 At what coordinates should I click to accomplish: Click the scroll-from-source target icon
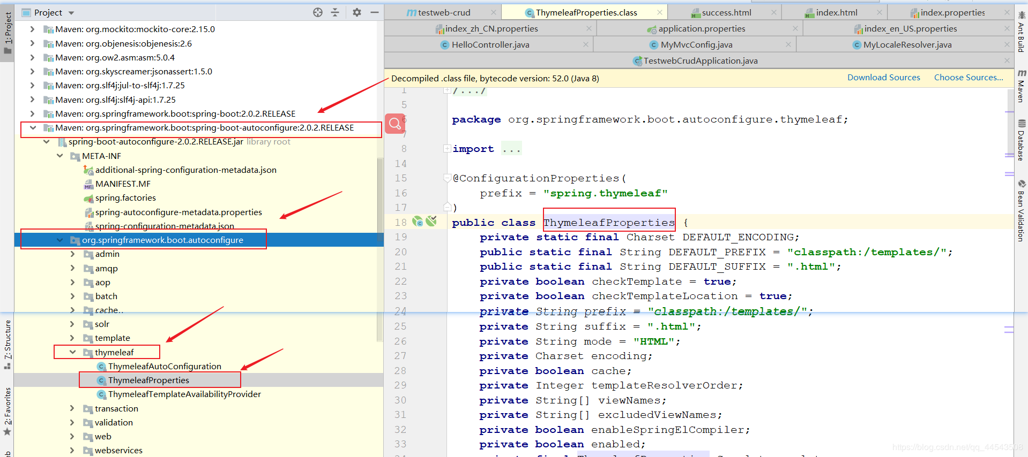pyautogui.click(x=318, y=12)
